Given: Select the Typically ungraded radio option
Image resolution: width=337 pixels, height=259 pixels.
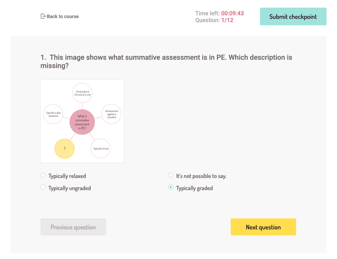Looking at the screenshot, I should pos(43,187).
